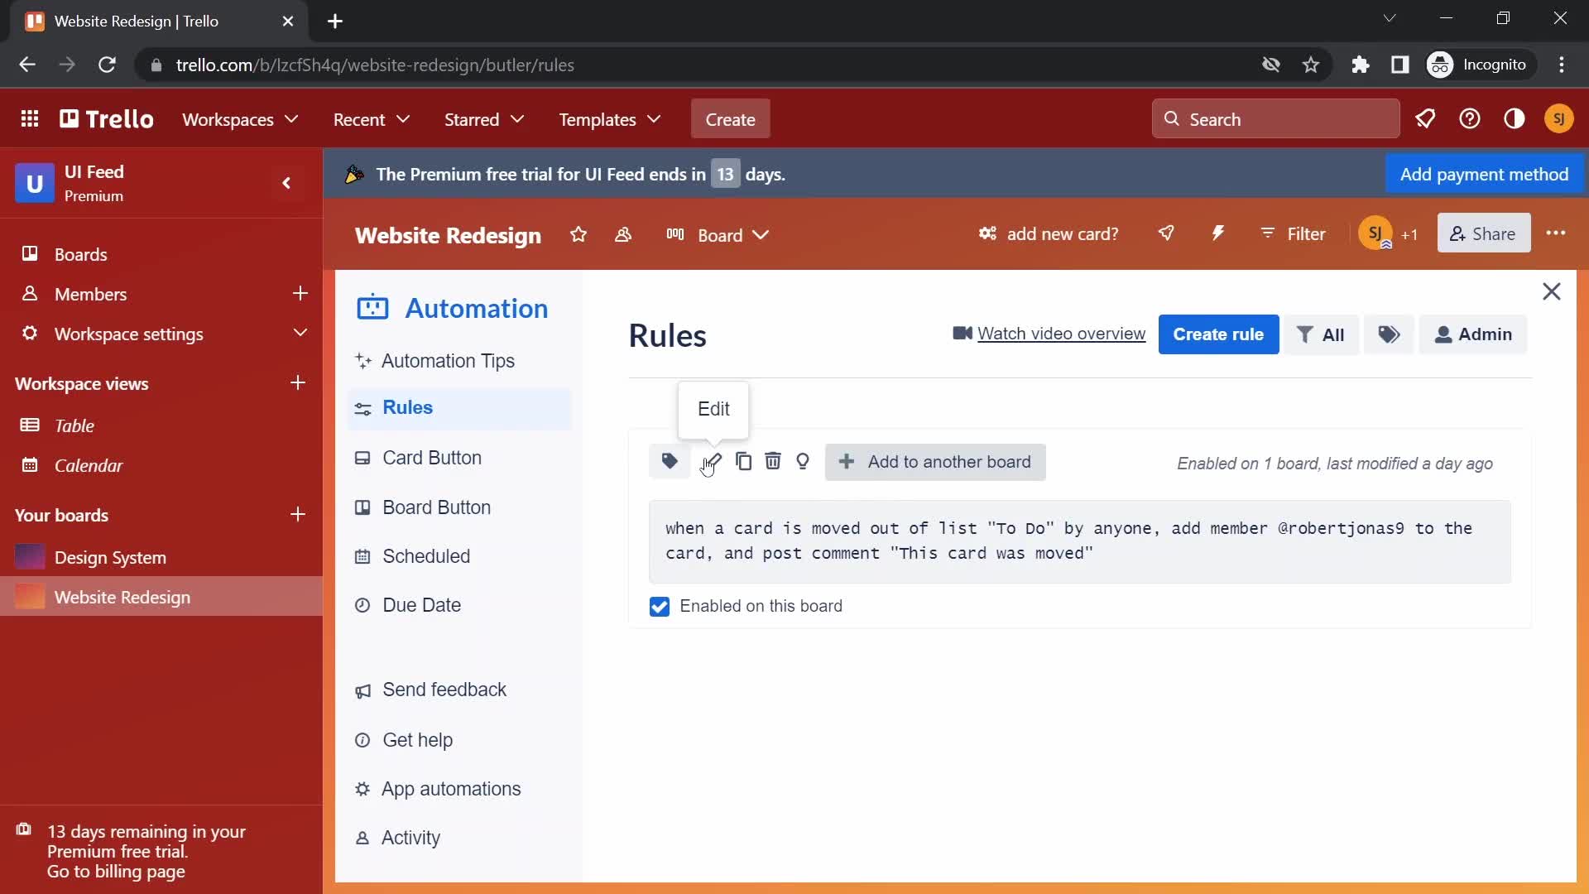Click Add to another board link
Screen dimensions: 1589x894
point(935,462)
